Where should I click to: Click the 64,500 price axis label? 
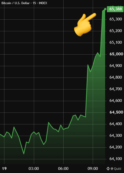[117, 112]
